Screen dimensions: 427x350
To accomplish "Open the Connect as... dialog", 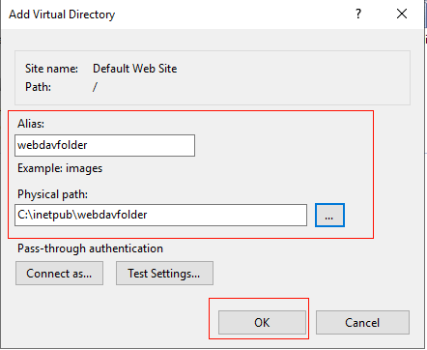I will tap(59, 274).
